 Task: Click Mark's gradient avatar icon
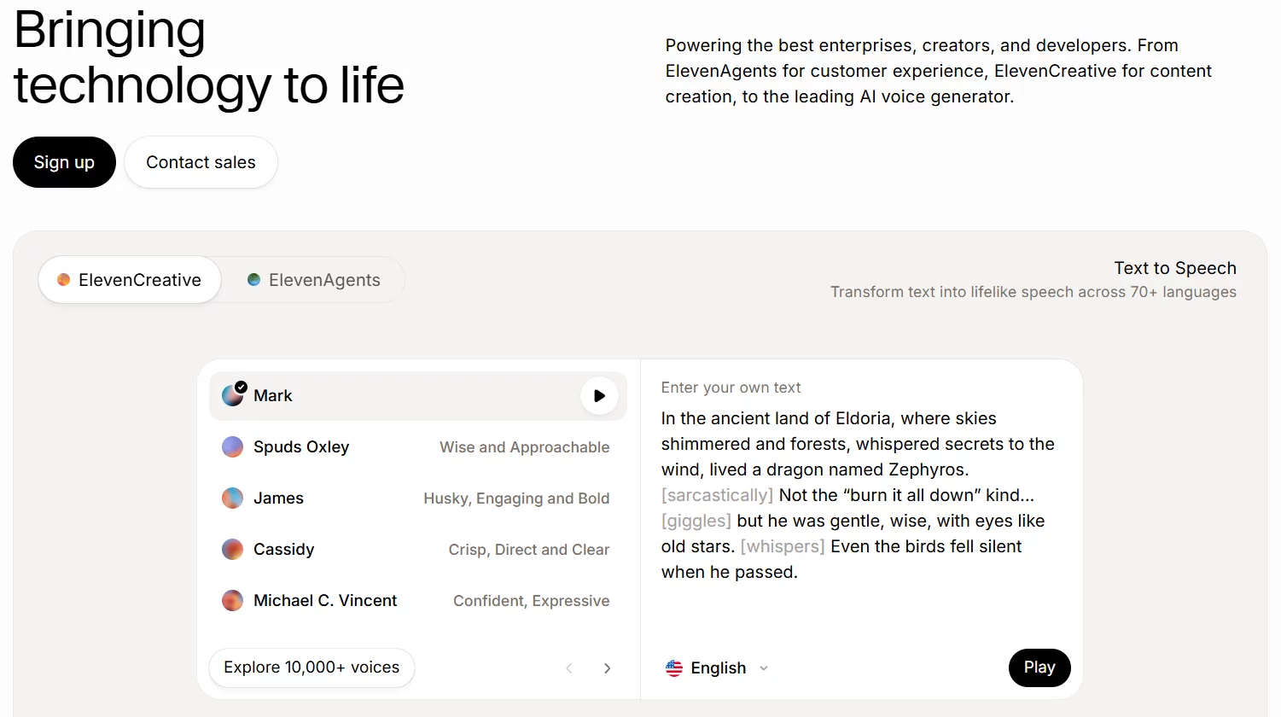tap(232, 395)
